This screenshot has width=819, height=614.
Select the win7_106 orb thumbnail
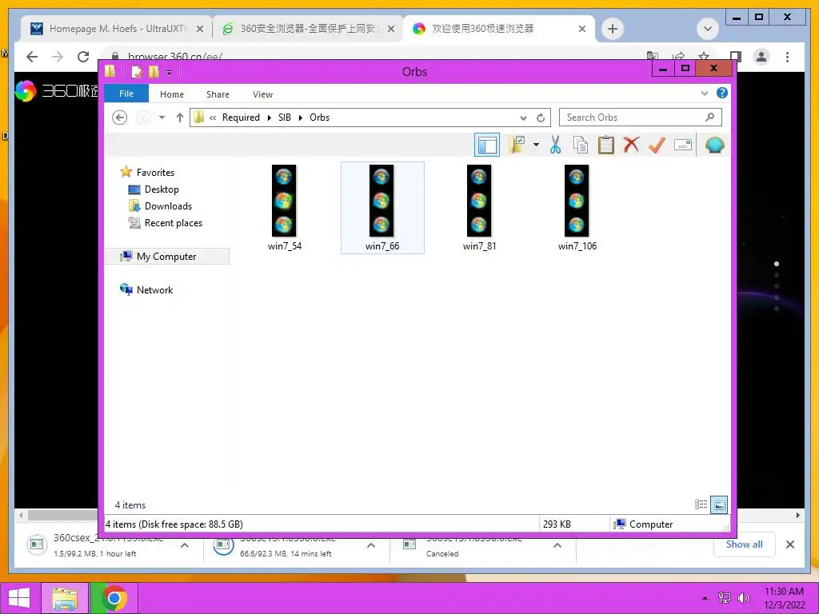point(577,208)
